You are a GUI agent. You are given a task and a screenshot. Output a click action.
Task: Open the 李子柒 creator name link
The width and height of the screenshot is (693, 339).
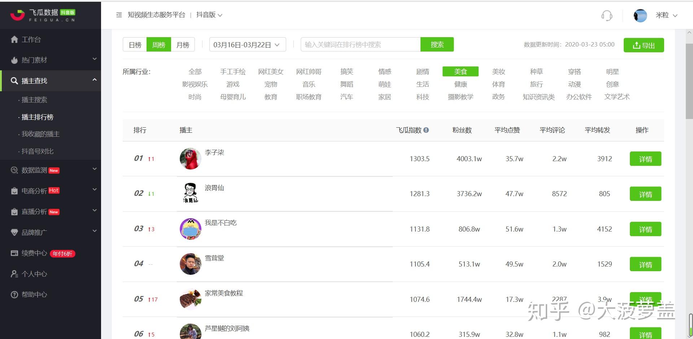pyautogui.click(x=214, y=153)
